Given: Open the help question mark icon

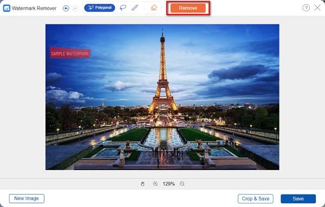Looking at the screenshot, I should [306, 8].
